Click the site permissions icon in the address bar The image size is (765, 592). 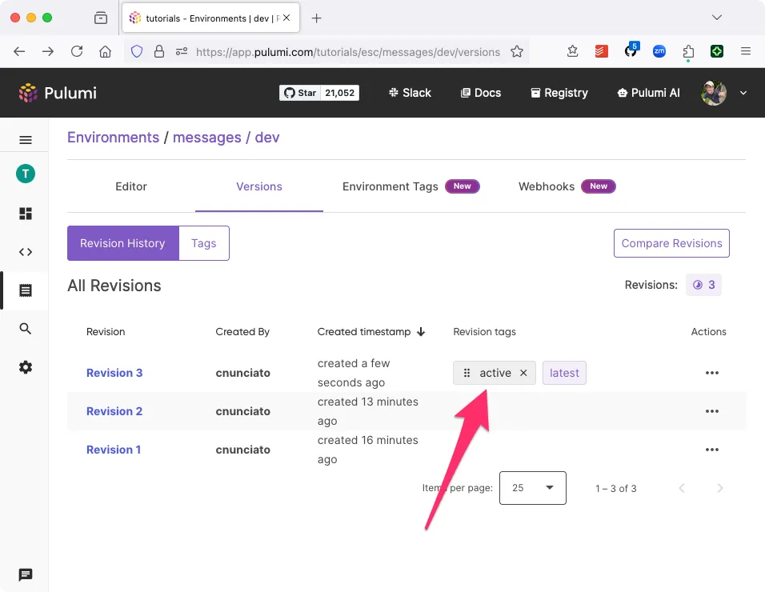point(182,51)
